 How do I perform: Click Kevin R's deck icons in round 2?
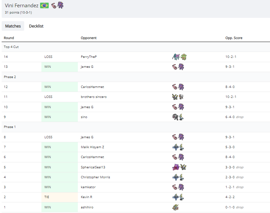click(178, 197)
